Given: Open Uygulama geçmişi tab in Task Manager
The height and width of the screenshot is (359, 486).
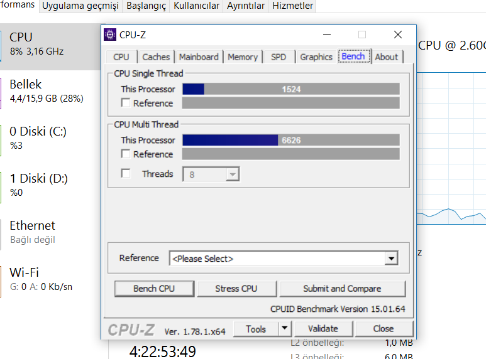Looking at the screenshot, I should click(80, 6).
